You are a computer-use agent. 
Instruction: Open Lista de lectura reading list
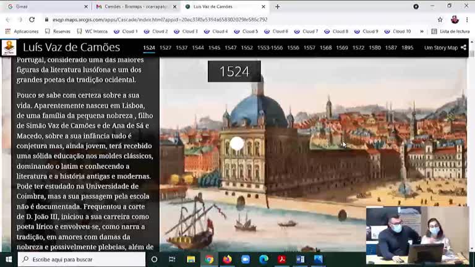pos(450,31)
